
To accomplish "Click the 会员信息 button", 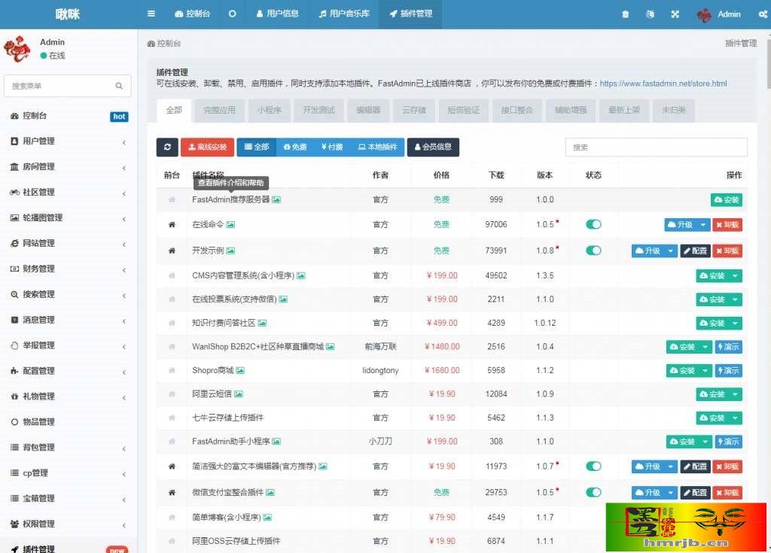I will click(433, 147).
